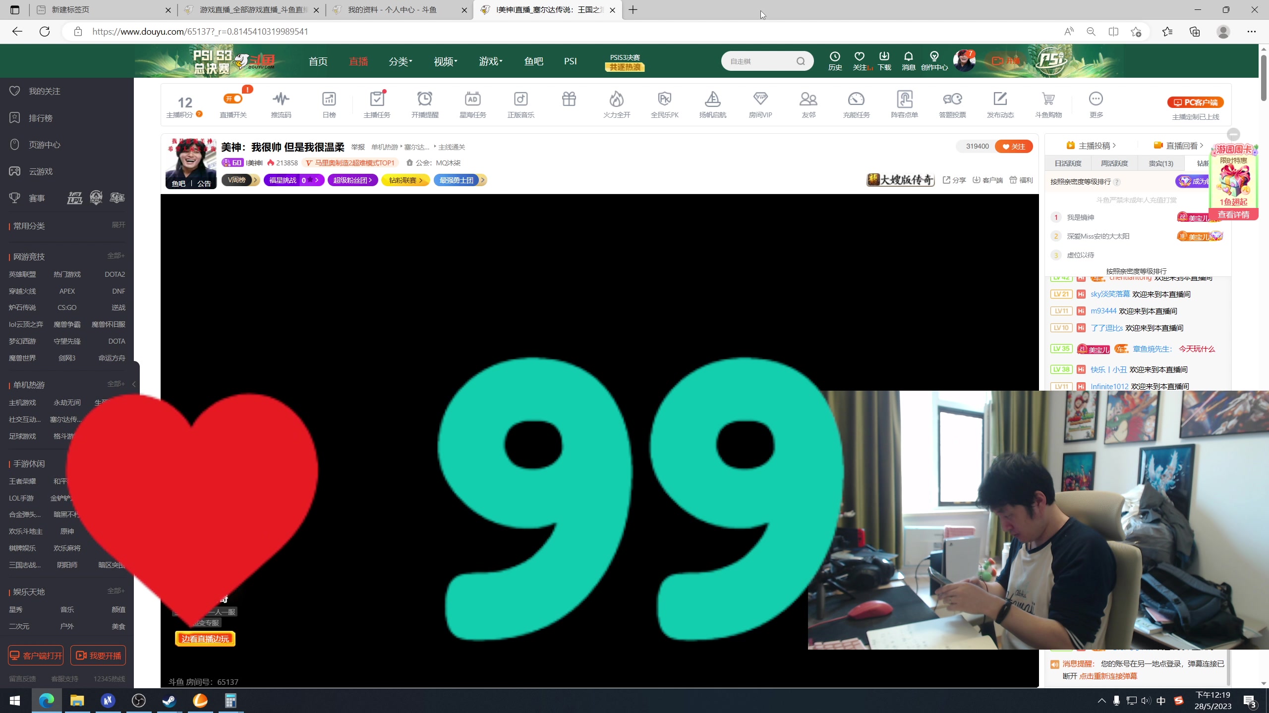Viewport: 1269px width, 713px height.
Task: Open the 游戏 dropdown in navigation
Action: click(491, 61)
